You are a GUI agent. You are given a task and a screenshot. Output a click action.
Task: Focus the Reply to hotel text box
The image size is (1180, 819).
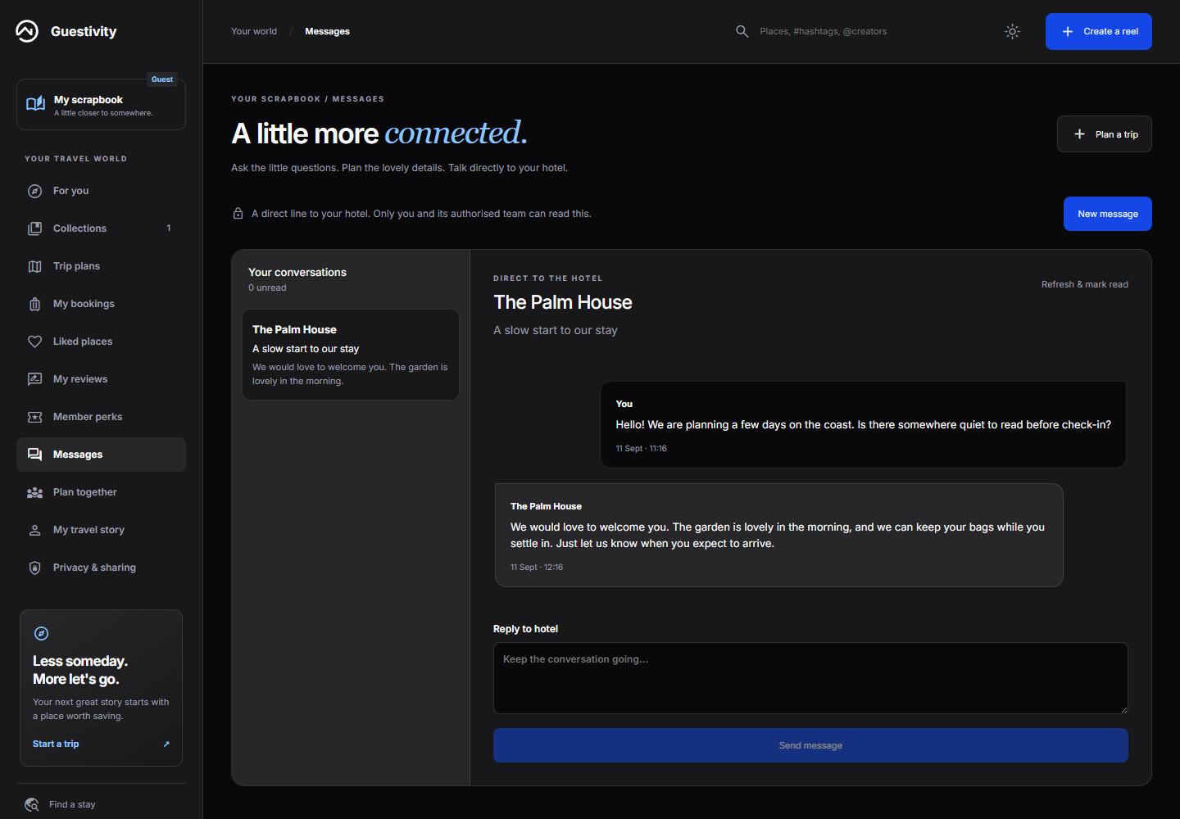(x=810, y=678)
